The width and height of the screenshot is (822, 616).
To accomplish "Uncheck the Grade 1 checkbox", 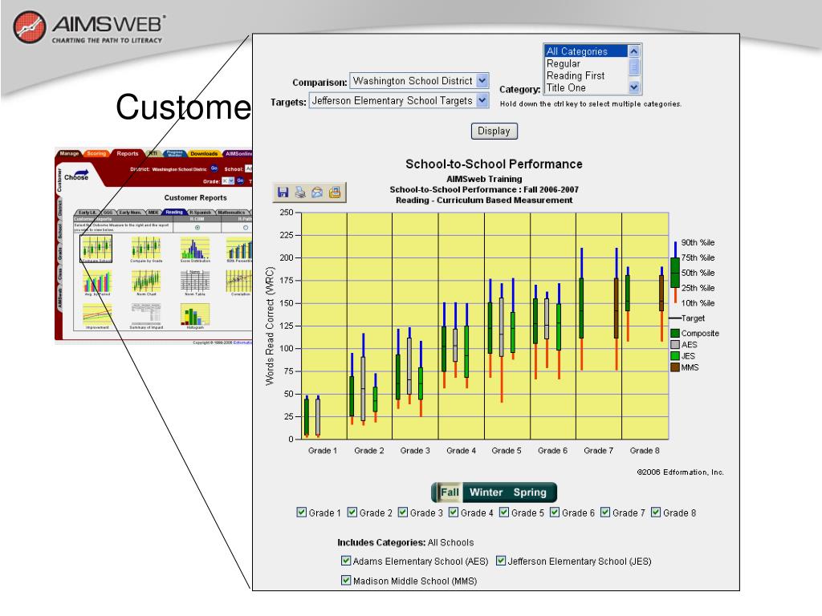I will click(x=302, y=512).
